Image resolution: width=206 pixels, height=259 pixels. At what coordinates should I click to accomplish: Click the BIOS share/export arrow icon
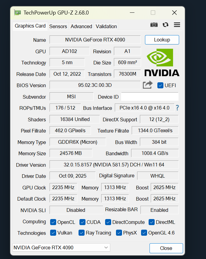coord(147,85)
